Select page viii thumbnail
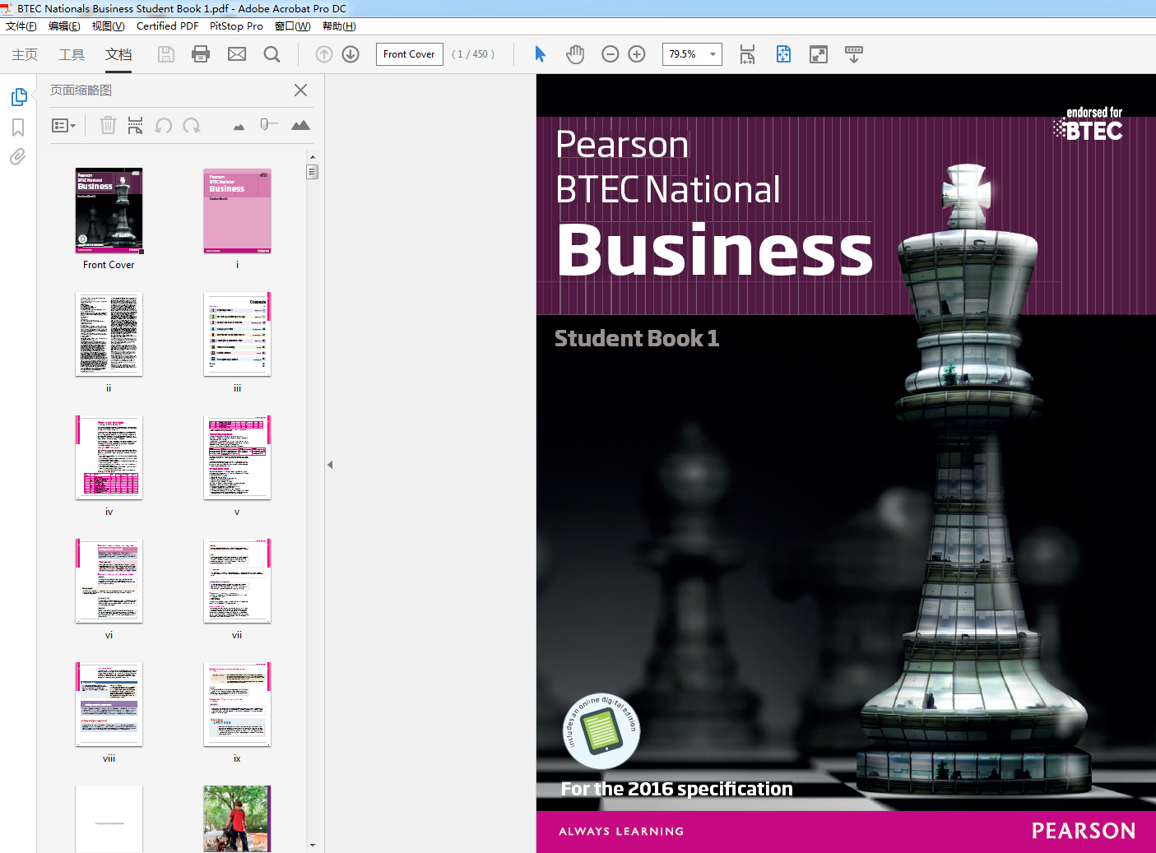1156x853 pixels. 109,704
